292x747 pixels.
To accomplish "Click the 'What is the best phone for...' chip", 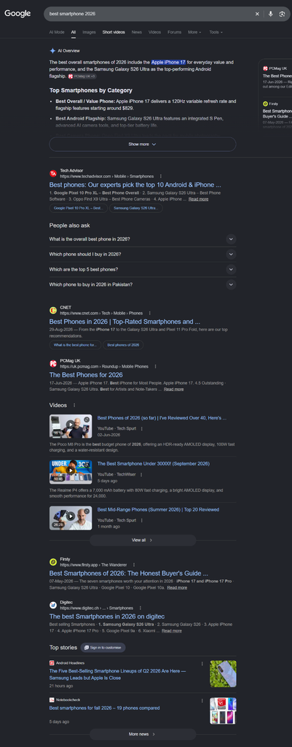I will coord(75,345).
